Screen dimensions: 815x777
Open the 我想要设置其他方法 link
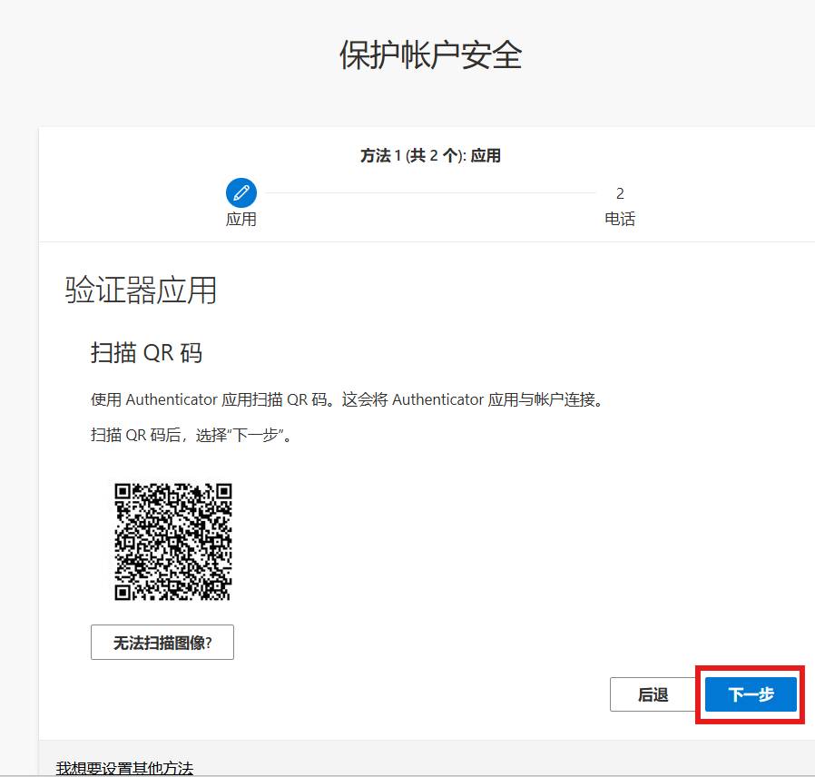(x=124, y=768)
